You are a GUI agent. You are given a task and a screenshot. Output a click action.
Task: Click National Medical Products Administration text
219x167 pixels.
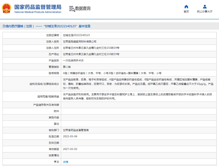[x=38, y=12]
